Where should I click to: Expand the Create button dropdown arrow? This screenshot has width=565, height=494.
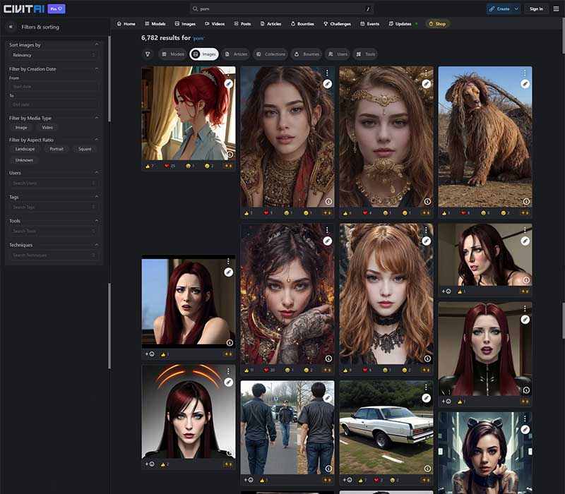pos(516,9)
